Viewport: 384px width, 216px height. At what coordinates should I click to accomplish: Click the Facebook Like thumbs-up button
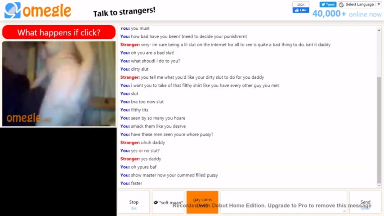click(x=300, y=10)
